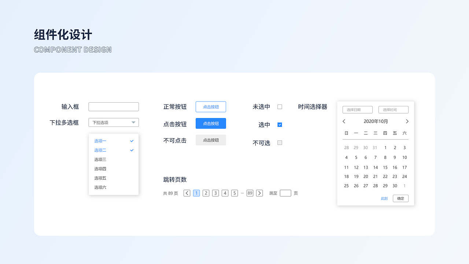Check the 未选中 checkbox
Viewport: 469px width, 264px height.
[x=280, y=106]
